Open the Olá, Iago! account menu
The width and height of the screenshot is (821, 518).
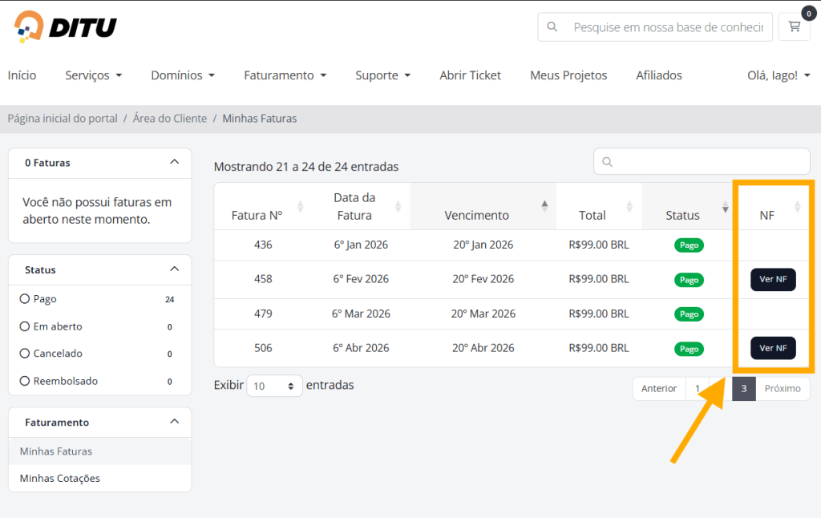(x=779, y=75)
